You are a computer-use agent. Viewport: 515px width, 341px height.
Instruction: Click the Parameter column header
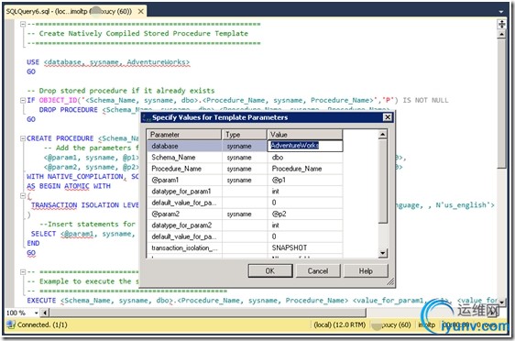point(184,135)
